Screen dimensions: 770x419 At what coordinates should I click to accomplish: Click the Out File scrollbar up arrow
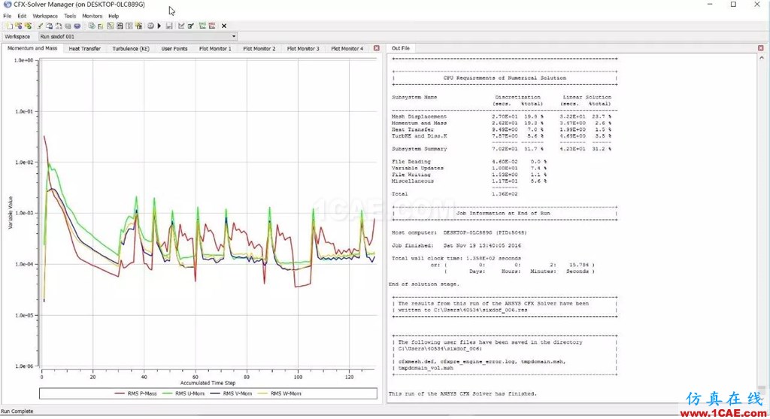click(762, 57)
